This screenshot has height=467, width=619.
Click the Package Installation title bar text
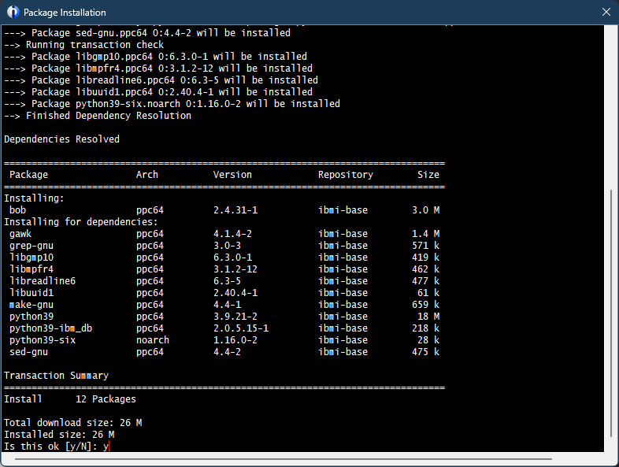tap(65, 13)
